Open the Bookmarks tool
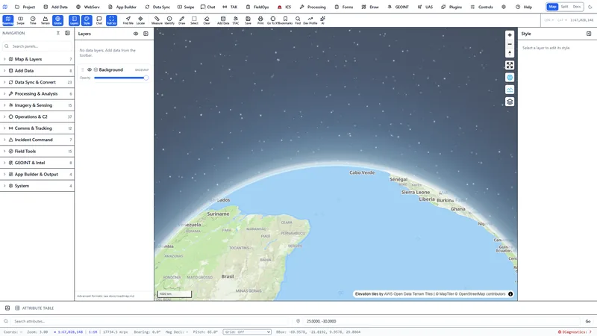 pos(286,20)
